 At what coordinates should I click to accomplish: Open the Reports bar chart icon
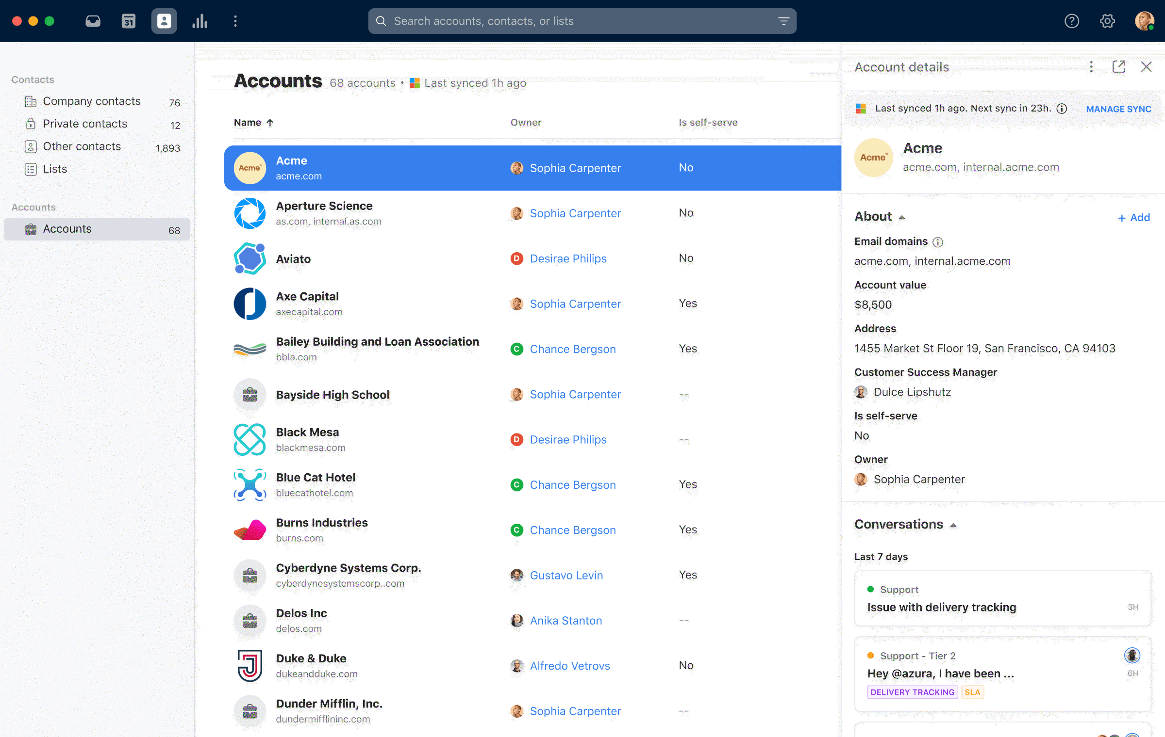click(x=200, y=21)
